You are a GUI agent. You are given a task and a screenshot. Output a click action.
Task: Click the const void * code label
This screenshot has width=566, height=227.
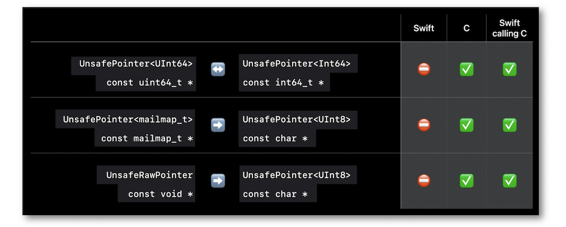[160, 194]
